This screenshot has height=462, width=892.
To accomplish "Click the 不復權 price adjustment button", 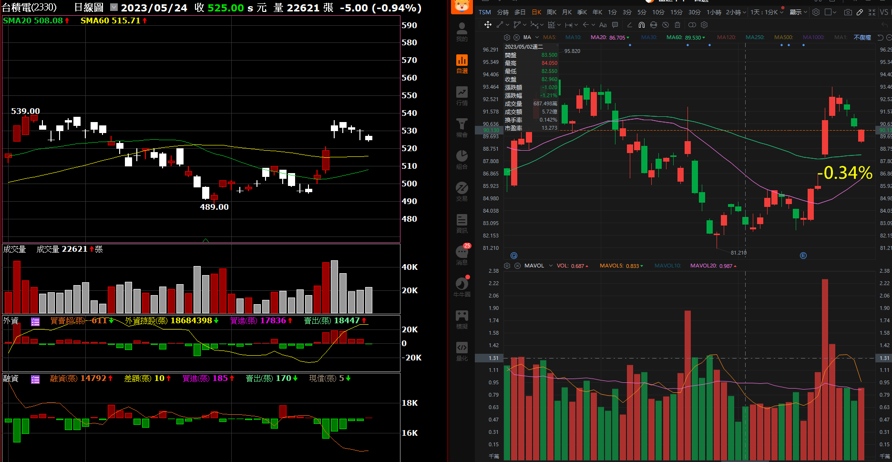I will pyautogui.click(x=862, y=37).
